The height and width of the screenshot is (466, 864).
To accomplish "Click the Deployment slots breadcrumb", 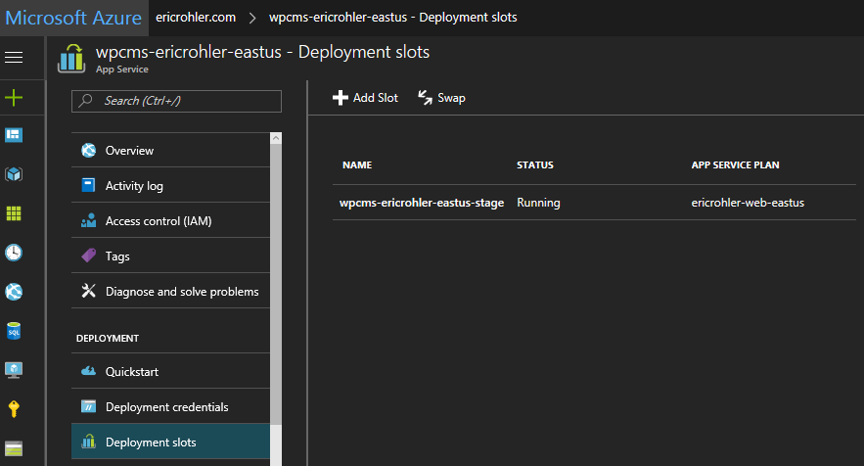I will click(393, 17).
